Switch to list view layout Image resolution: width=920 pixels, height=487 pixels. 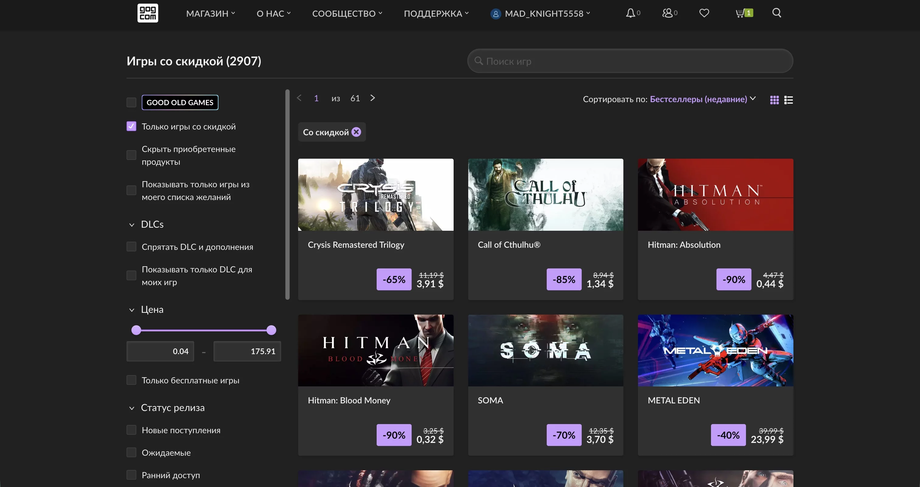click(788, 100)
